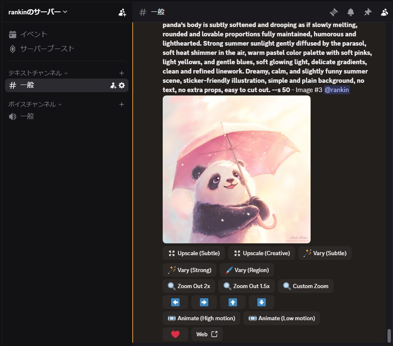Click invite people icon beside server name

coord(122,12)
